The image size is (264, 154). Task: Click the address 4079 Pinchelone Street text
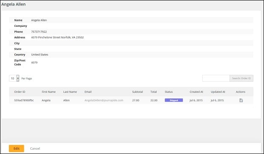57,37
